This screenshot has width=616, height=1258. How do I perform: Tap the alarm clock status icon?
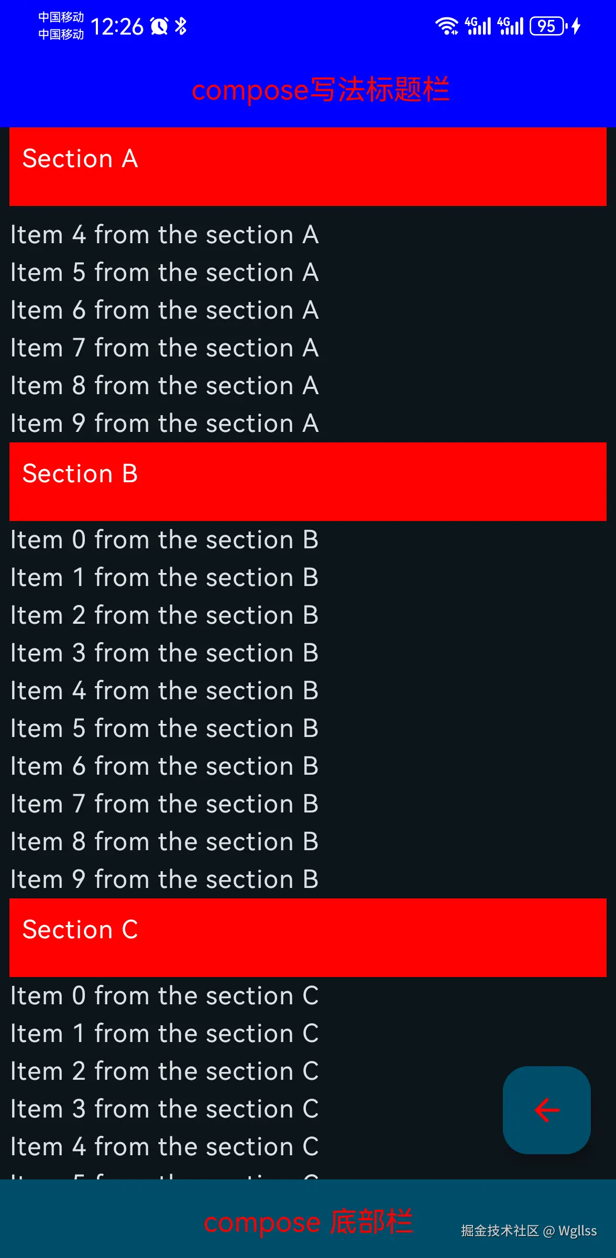[159, 26]
